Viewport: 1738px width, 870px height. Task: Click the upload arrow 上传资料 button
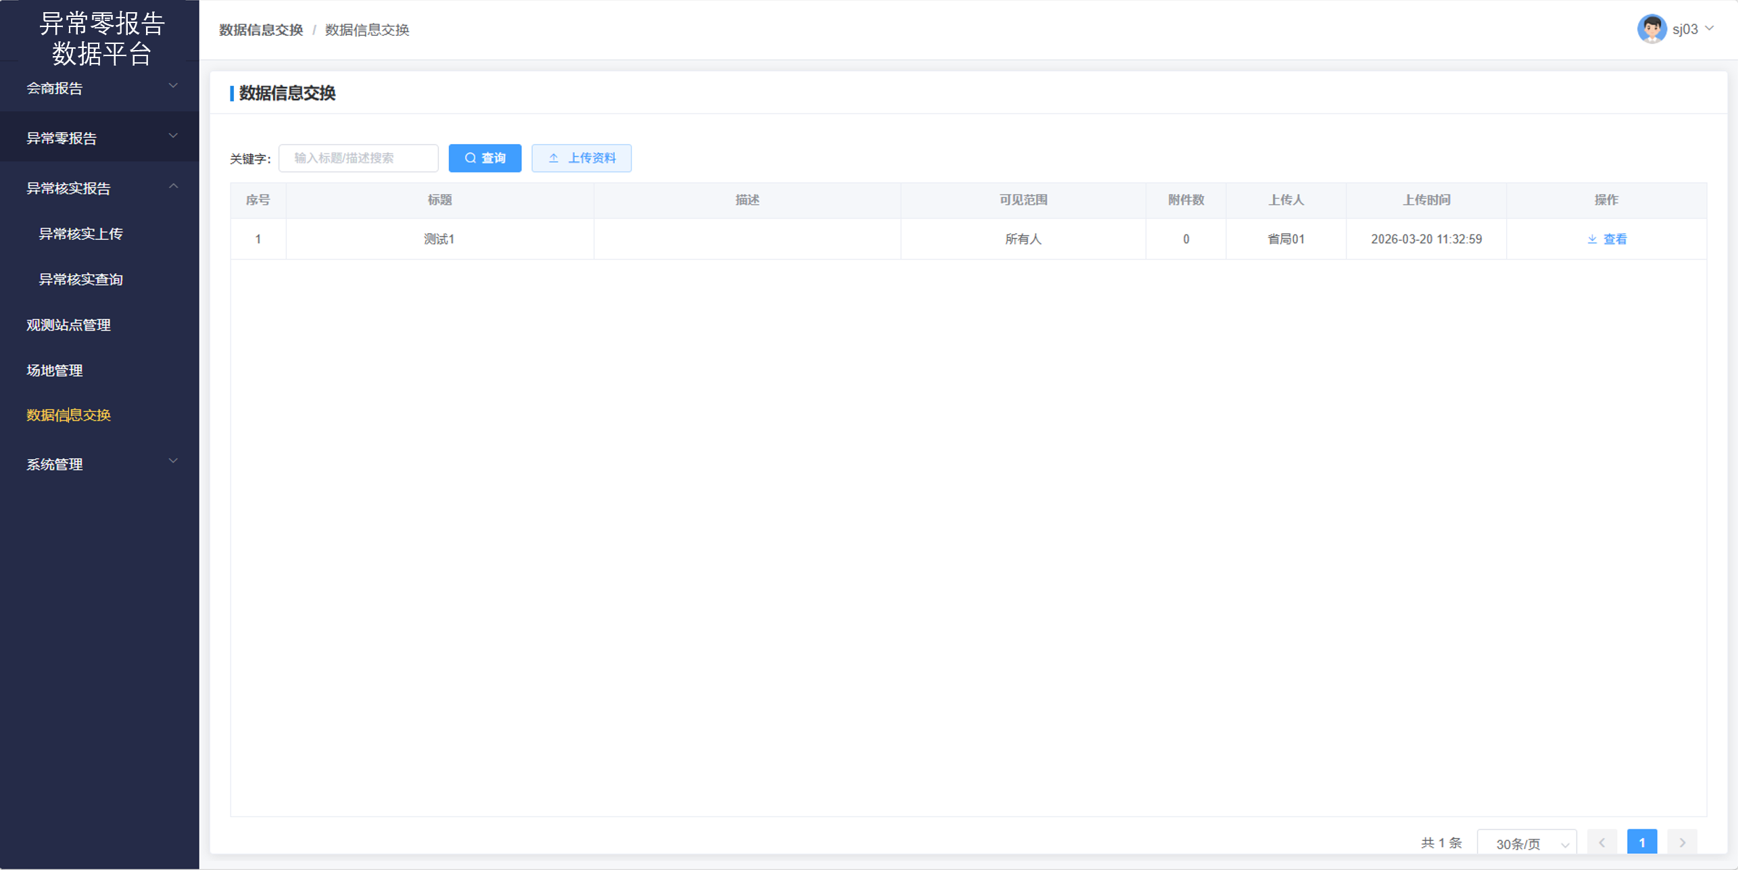click(x=581, y=158)
